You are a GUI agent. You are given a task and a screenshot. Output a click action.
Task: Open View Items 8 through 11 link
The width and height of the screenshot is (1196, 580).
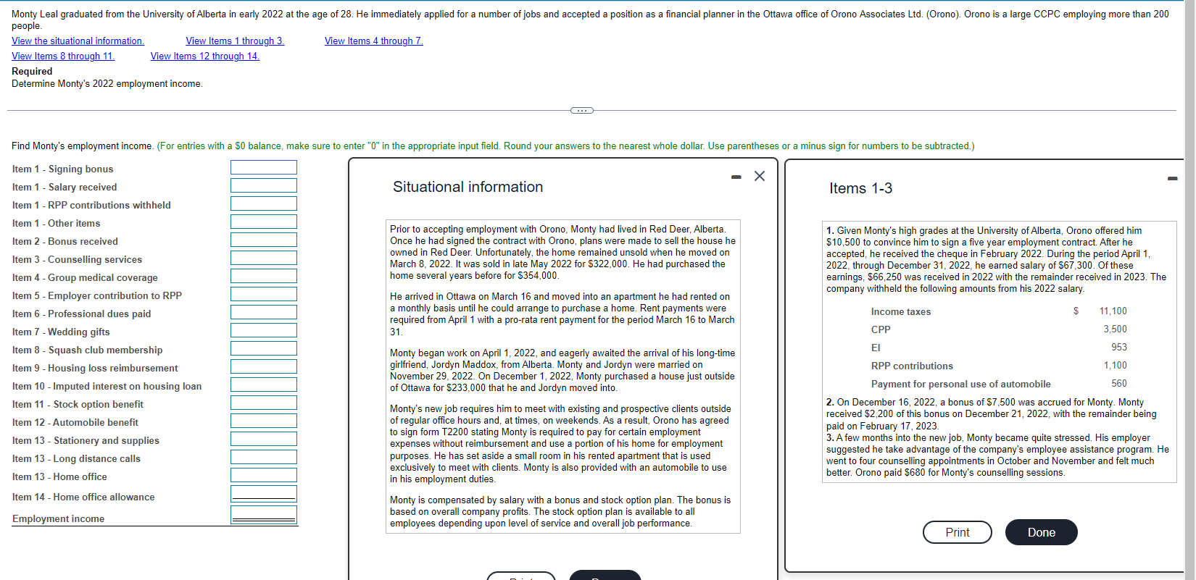(63, 56)
